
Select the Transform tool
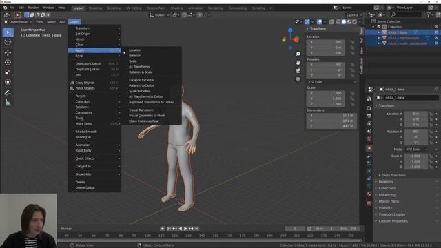point(8,82)
